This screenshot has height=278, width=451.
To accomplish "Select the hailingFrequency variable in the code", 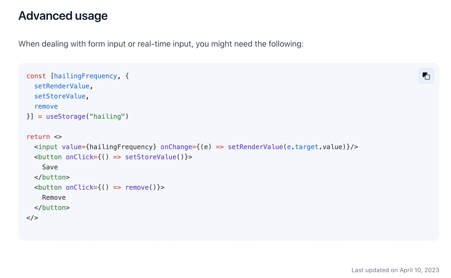I will [x=86, y=76].
